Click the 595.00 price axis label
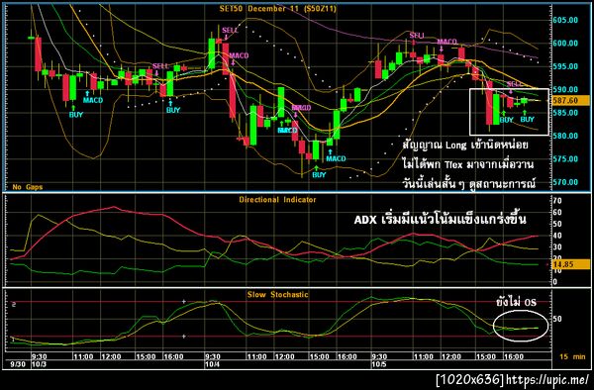 point(565,66)
